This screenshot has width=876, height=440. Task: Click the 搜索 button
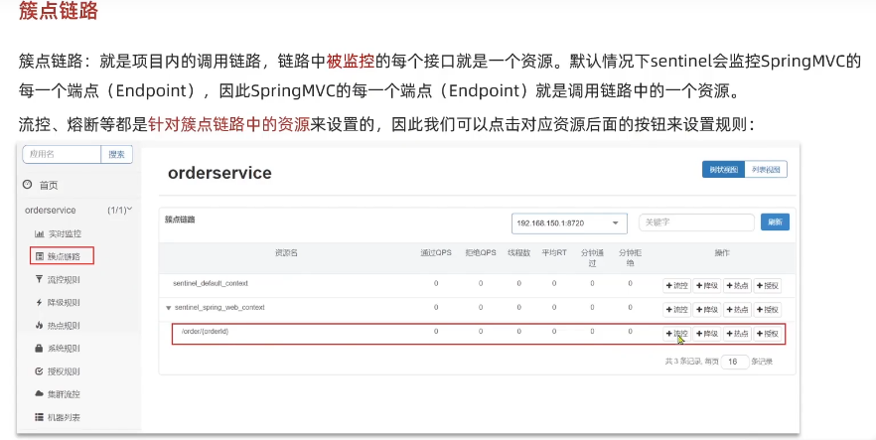click(117, 154)
